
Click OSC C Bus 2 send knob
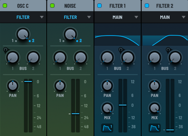(x=33, y=58)
